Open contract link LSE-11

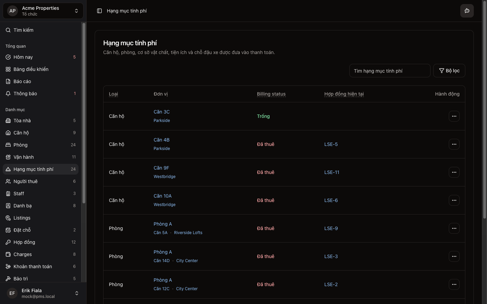tap(331, 172)
